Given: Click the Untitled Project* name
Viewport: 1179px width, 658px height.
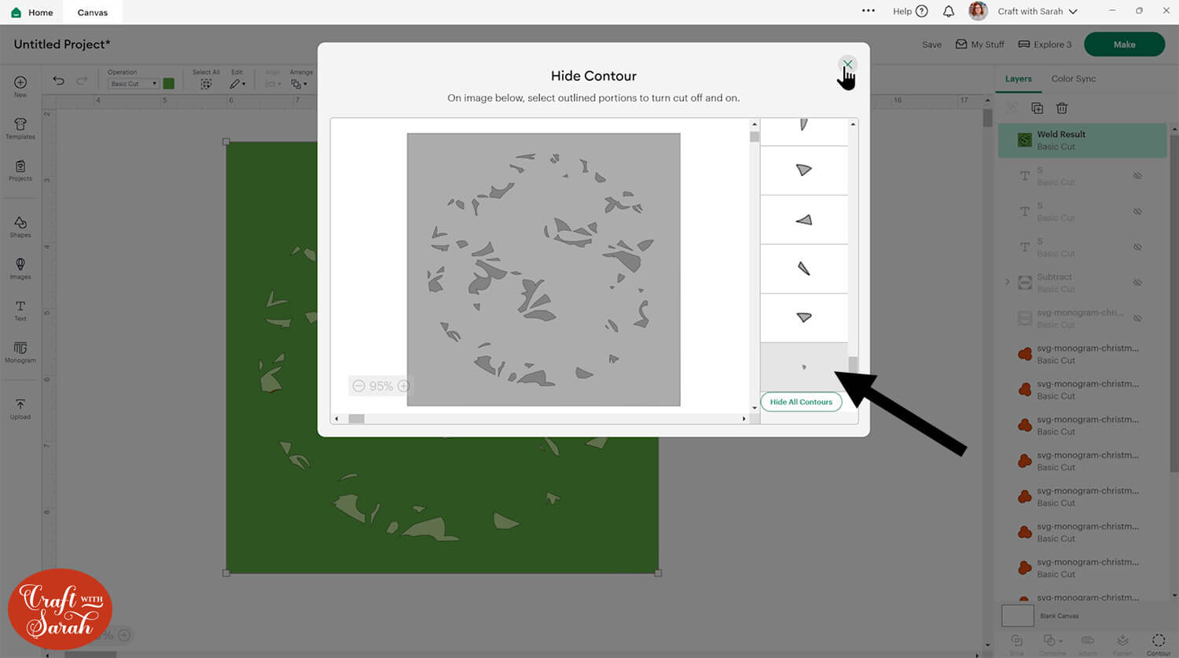Looking at the screenshot, I should pos(62,45).
